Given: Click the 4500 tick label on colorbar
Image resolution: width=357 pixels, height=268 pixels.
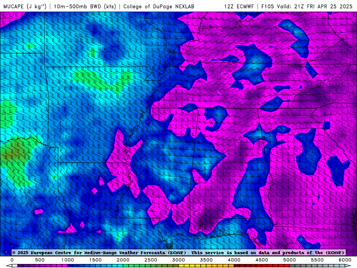Looking at the screenshot, I should [262, 260].
